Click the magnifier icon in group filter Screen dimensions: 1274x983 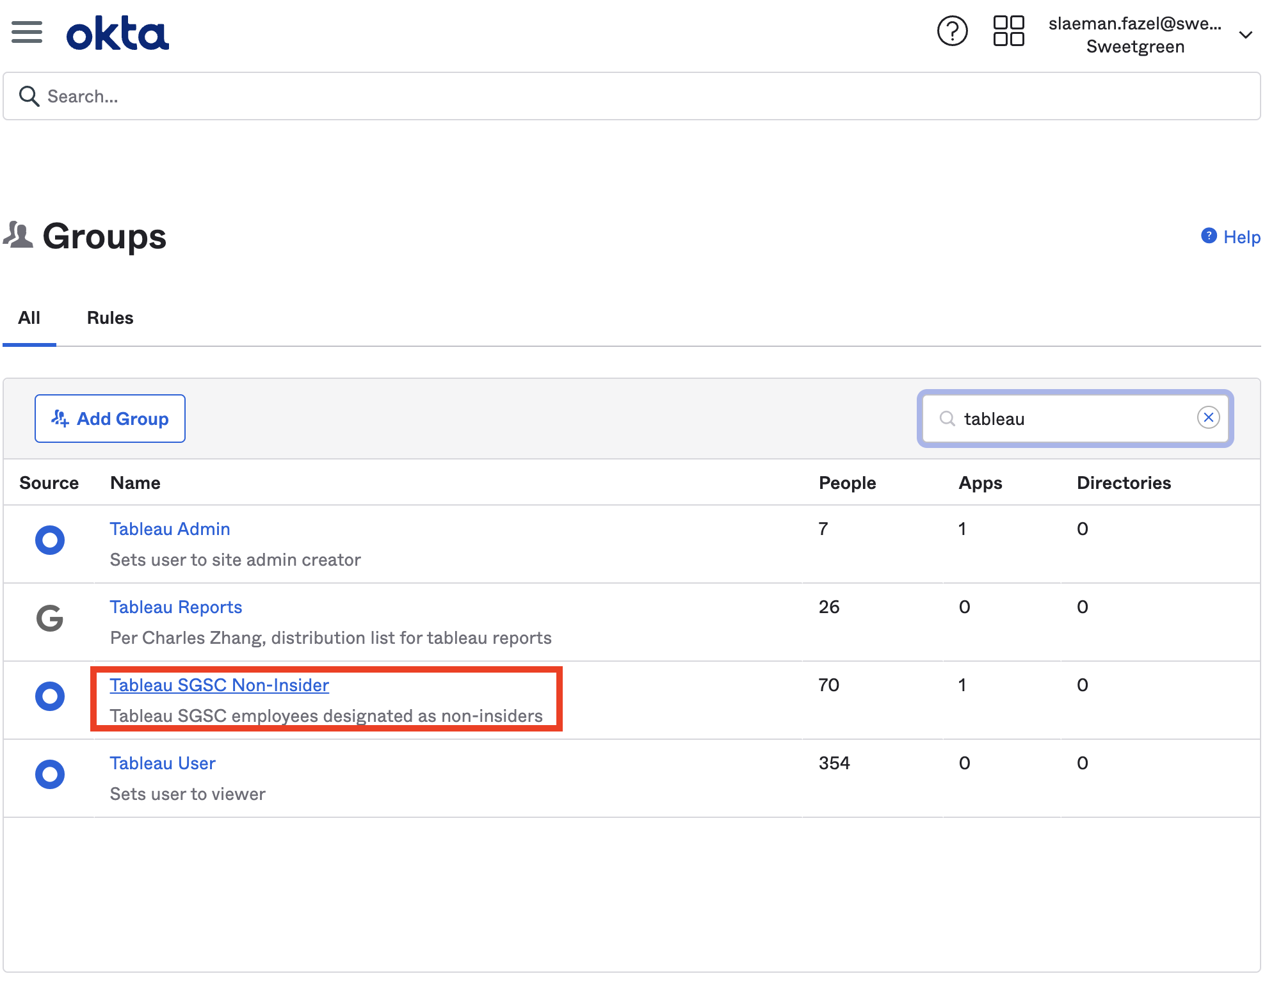[947, 419]
